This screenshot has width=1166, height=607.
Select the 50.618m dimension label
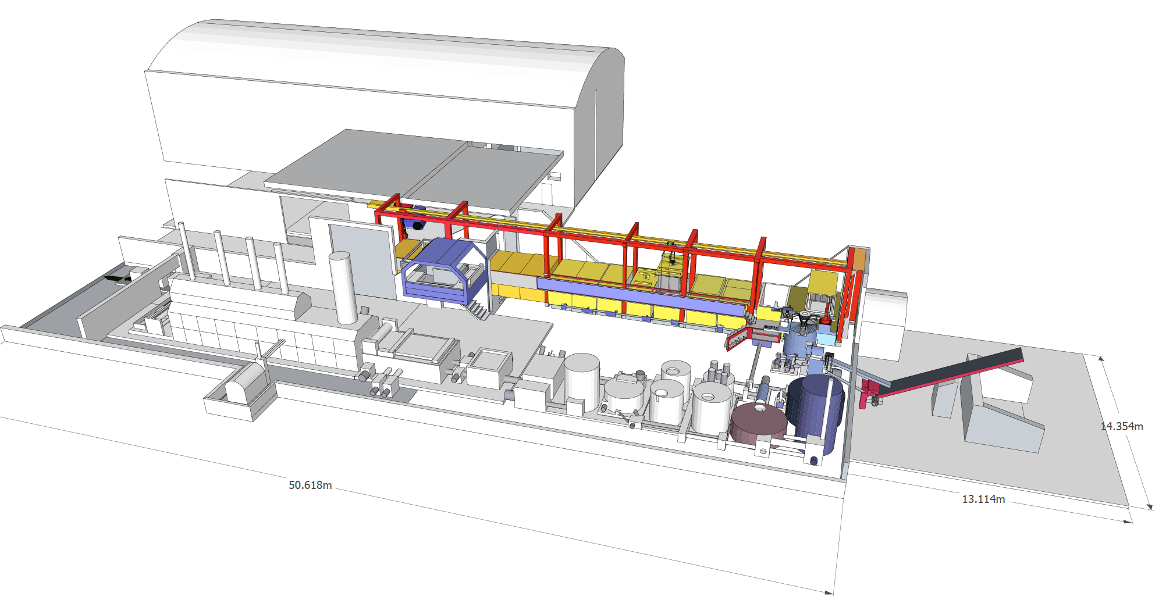click(x=310, y=485)
